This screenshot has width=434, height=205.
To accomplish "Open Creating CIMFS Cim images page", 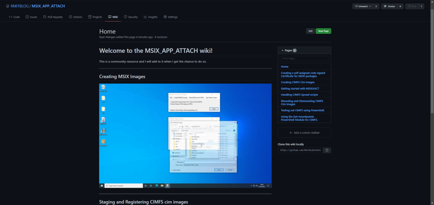I will pos(297,82).
